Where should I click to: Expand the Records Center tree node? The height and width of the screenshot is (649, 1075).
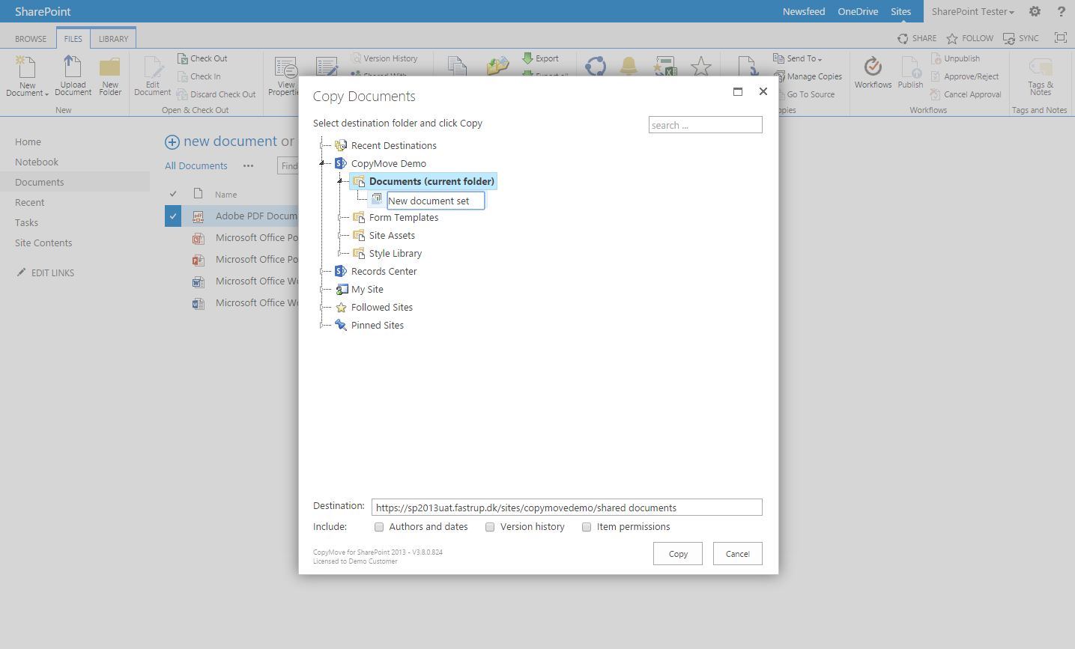tap(323, 271)
